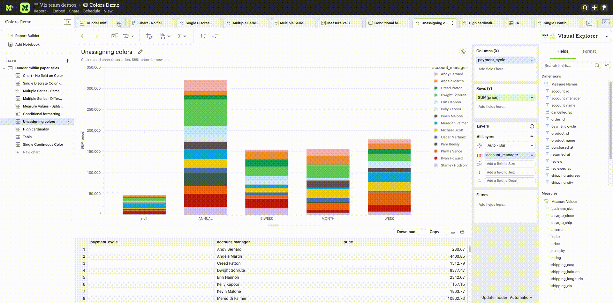Open payment_cycle pill dropdown
This screenshot has width=613, height=303.
coord(532,60)
